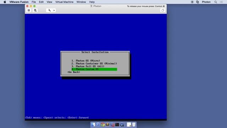This screenshot has height=128, width=227.
Task: Expand the devices arrow beside the wrench
Action: click(54, 10)
